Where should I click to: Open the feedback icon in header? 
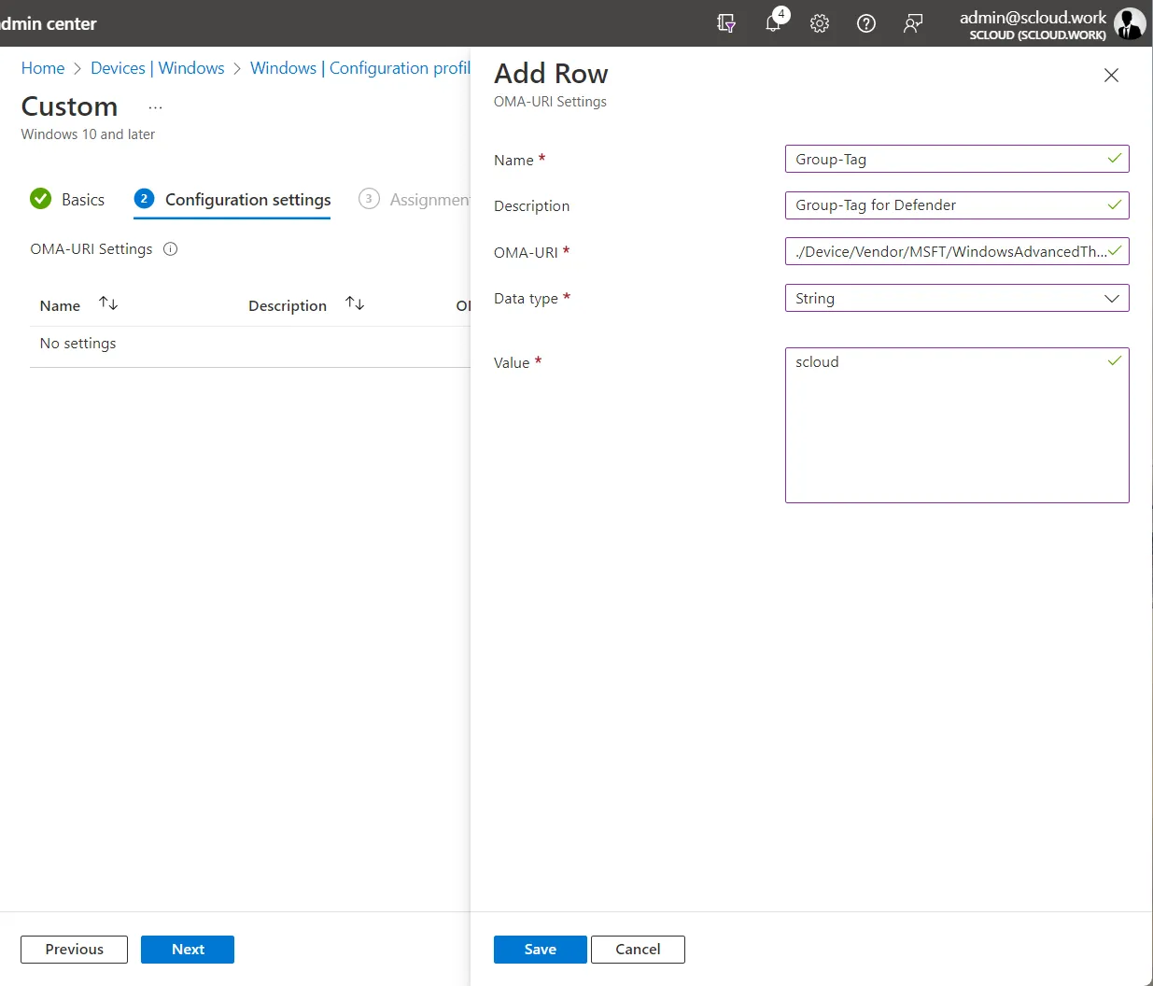tap(913, 23)
